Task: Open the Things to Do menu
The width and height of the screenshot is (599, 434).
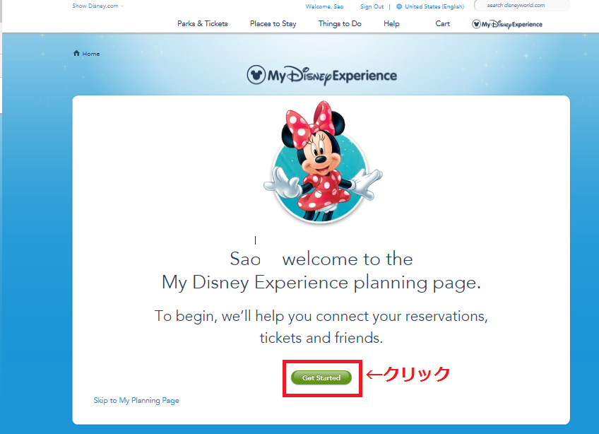Action: [x=340, y=24]
